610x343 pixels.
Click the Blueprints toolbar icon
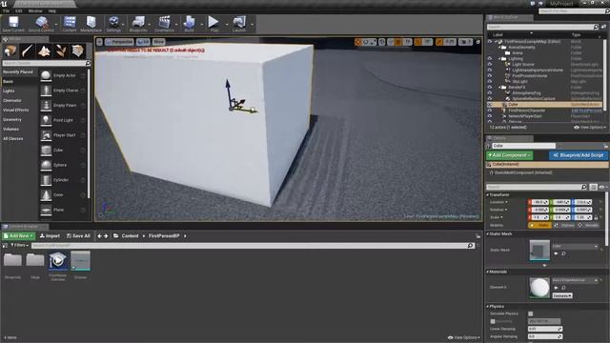138,23
